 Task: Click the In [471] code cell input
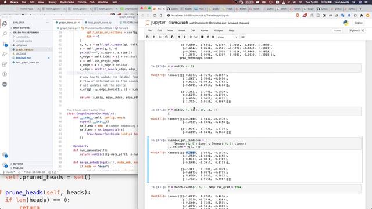pyautogui.click(x=264, y=111)
